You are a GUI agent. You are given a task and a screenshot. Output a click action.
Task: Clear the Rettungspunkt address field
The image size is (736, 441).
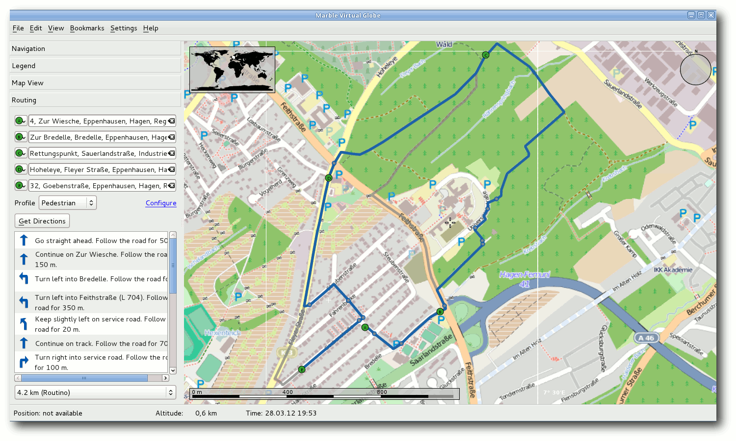171,153
